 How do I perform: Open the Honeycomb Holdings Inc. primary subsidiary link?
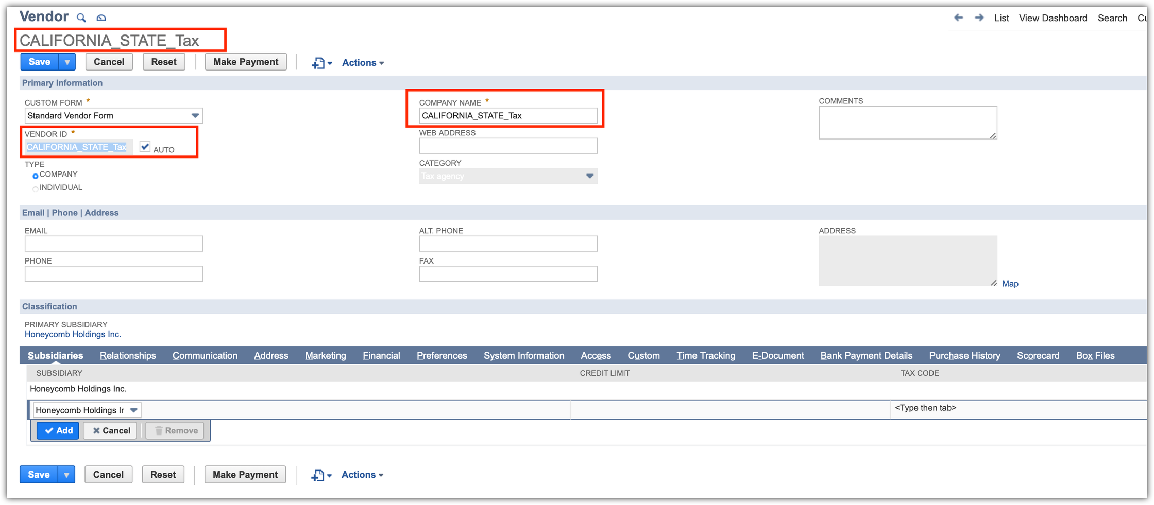73,334
